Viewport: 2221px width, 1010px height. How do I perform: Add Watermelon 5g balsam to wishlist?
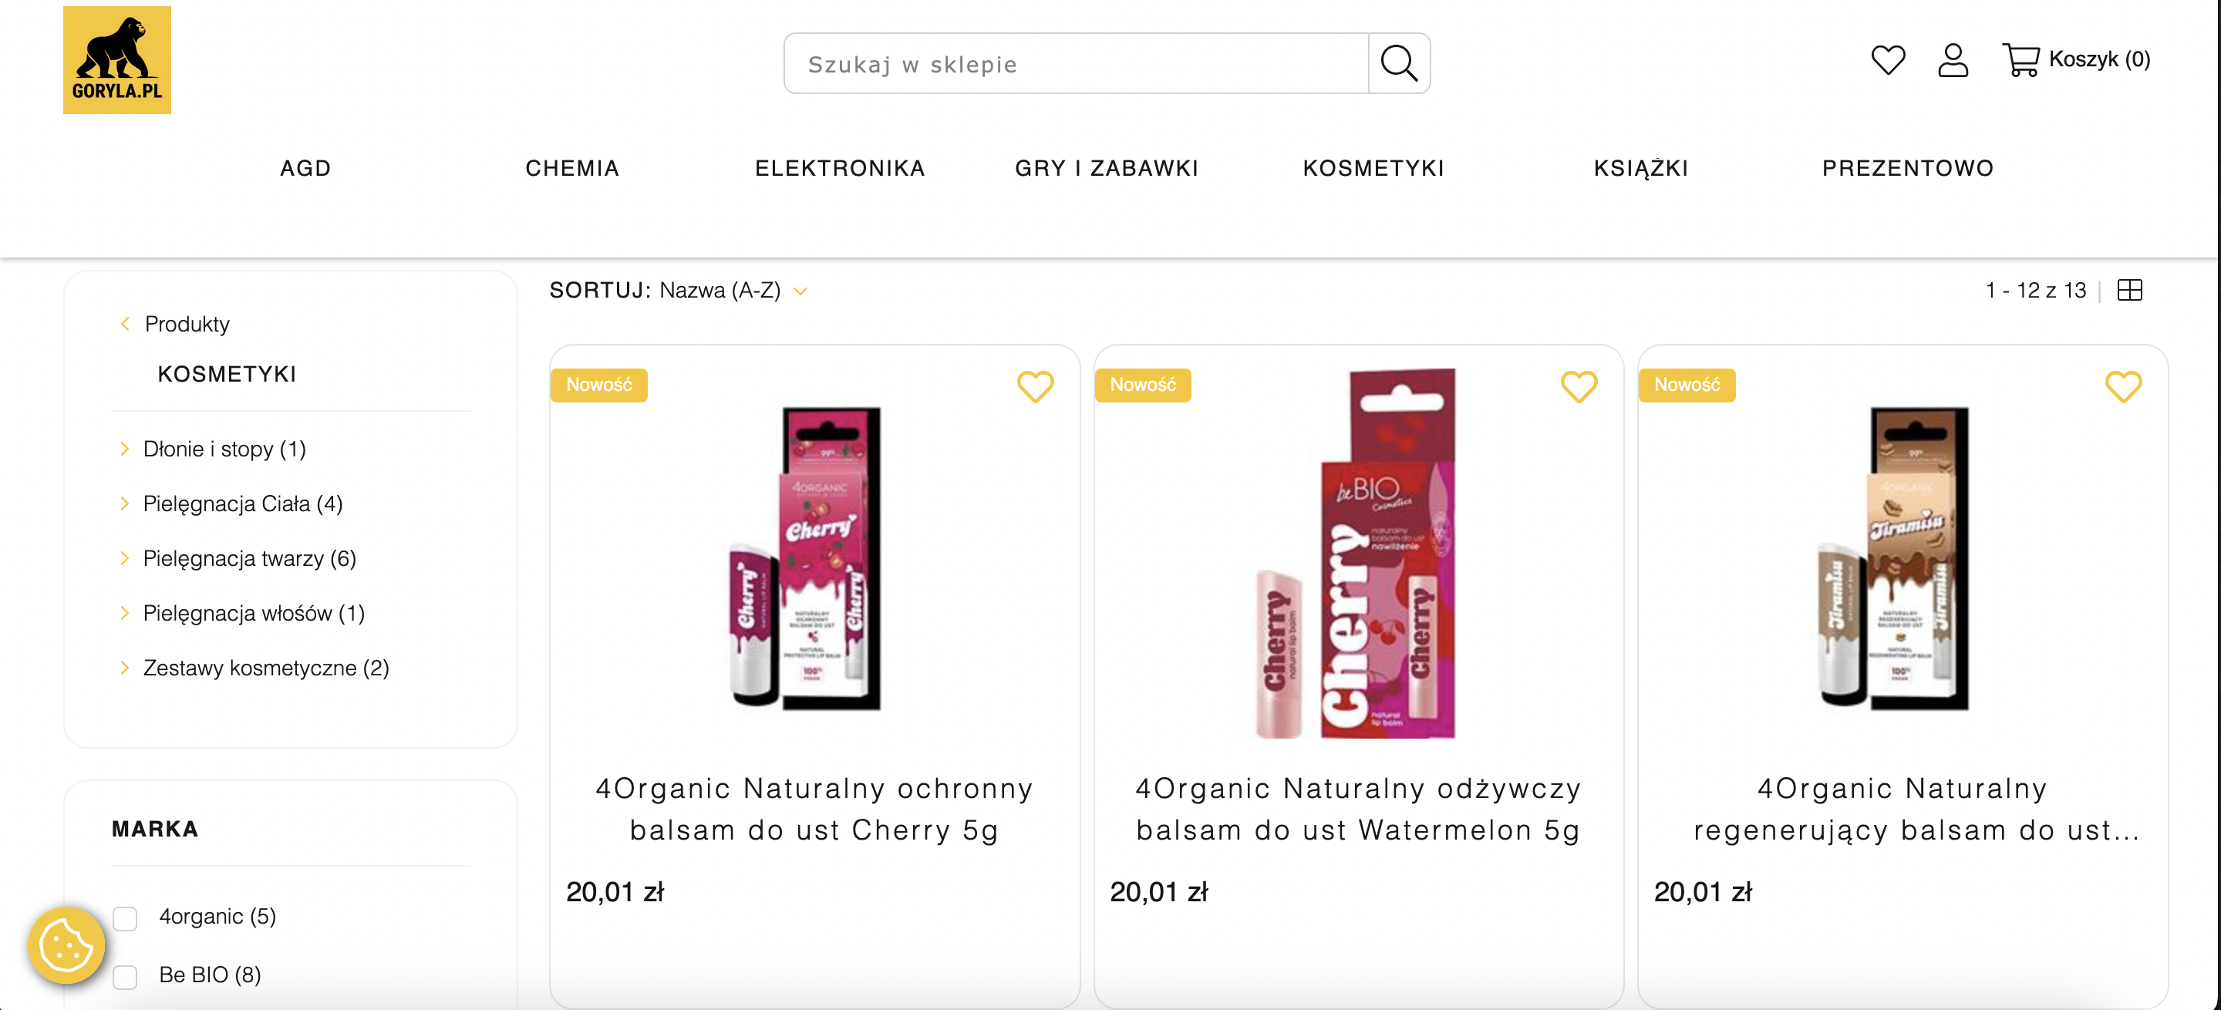coord(1579,386)
